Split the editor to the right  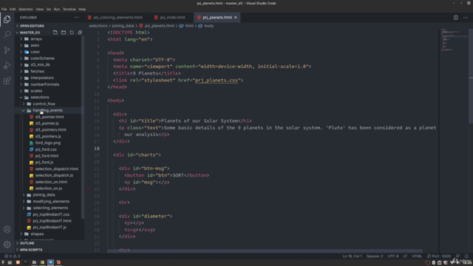point(456,18)
